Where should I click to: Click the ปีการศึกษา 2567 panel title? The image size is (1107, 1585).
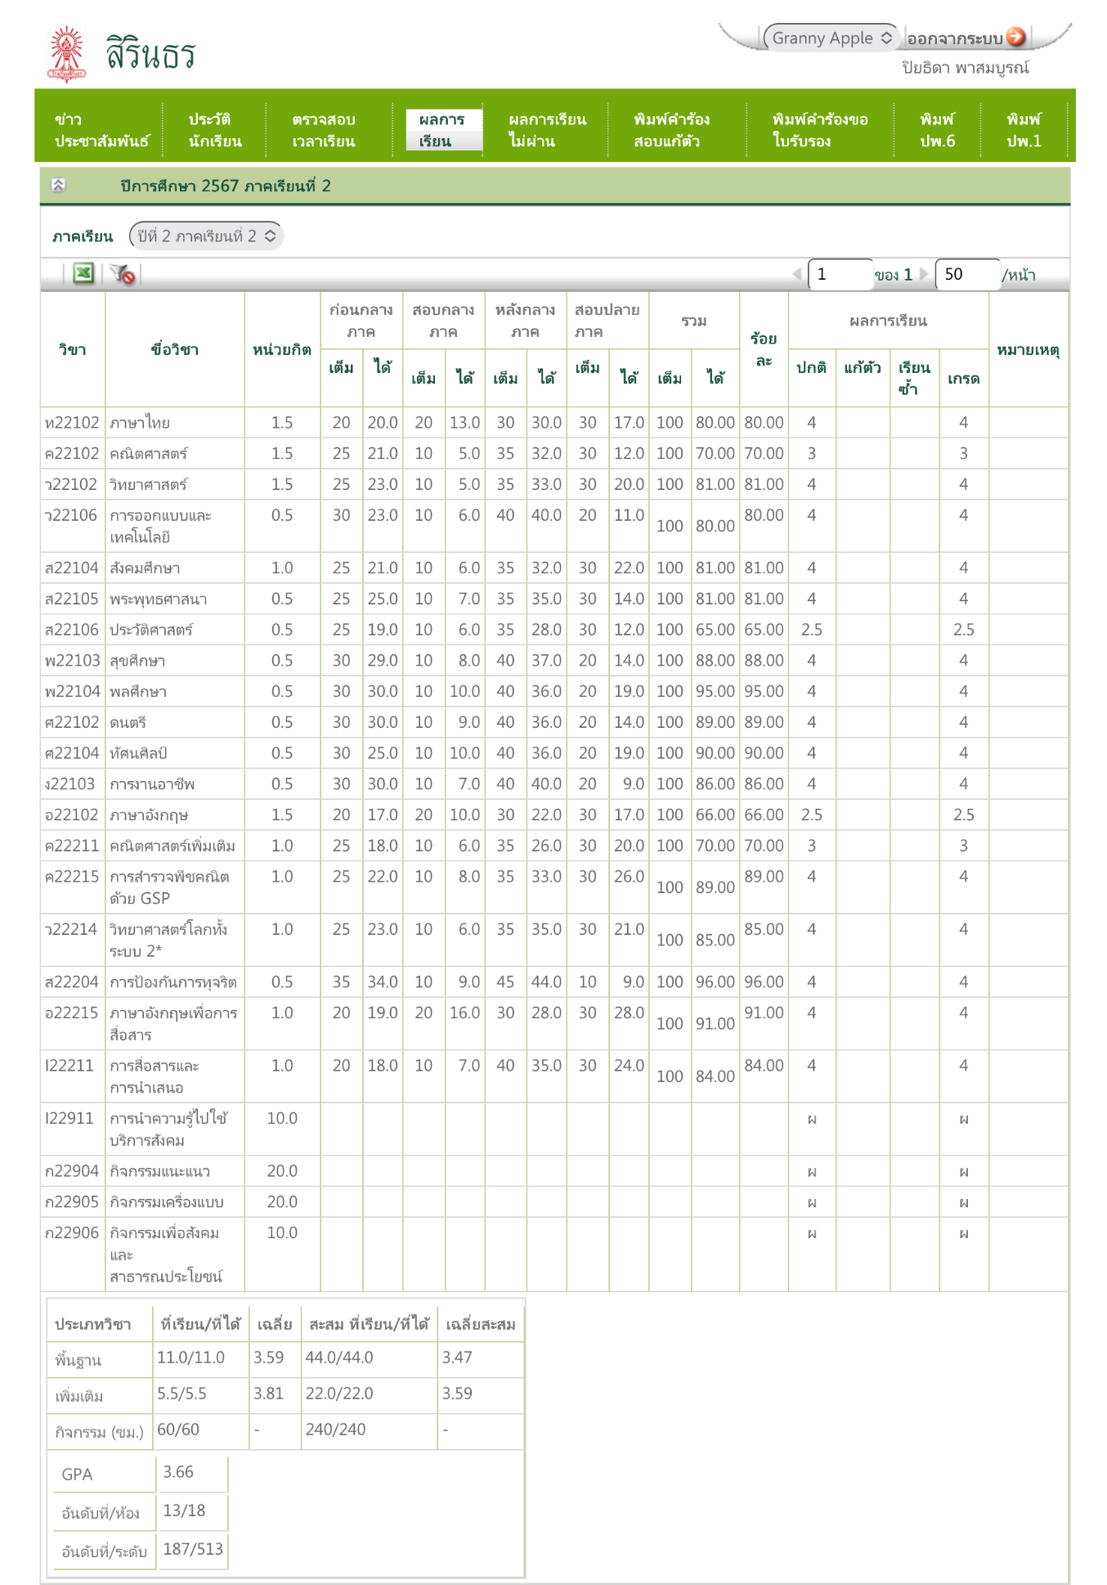(x=226, y=186)
